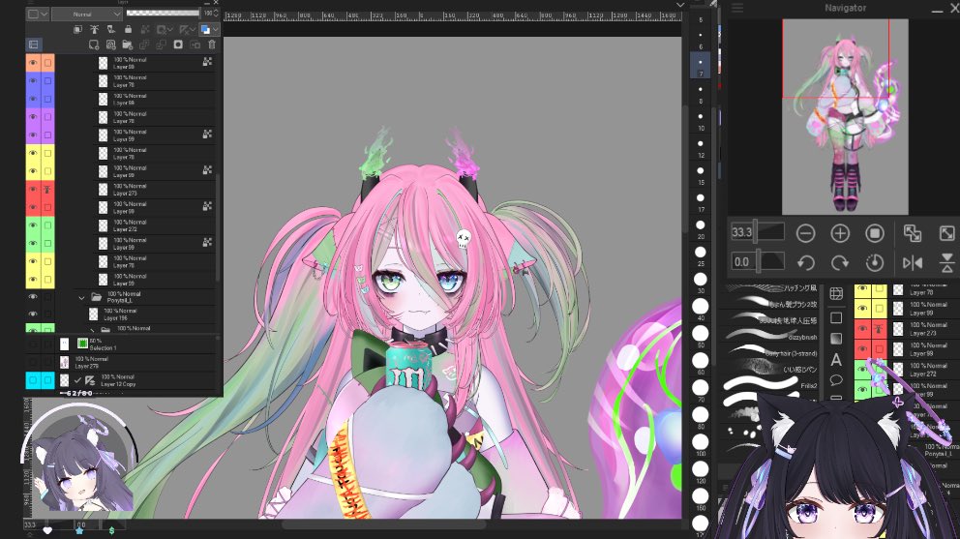Transfer to lower layer icon
This screenshot has width=960, height=539.
click(144, 45)
